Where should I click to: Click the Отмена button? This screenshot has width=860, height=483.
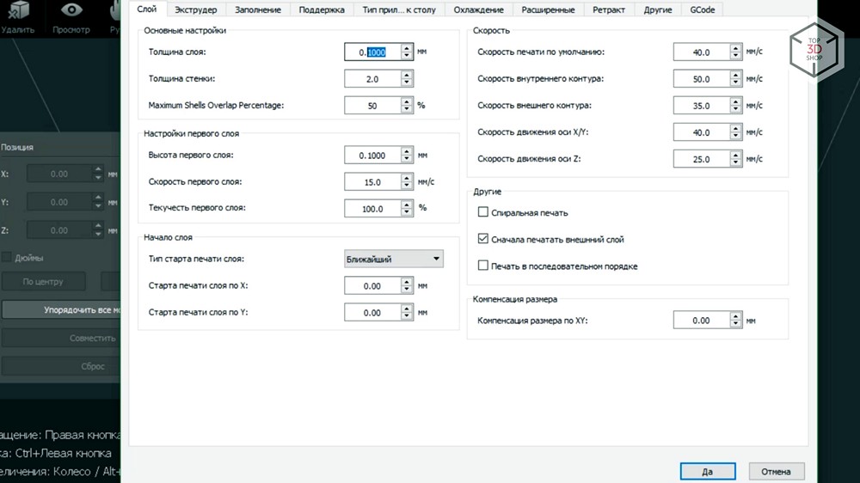776,471
